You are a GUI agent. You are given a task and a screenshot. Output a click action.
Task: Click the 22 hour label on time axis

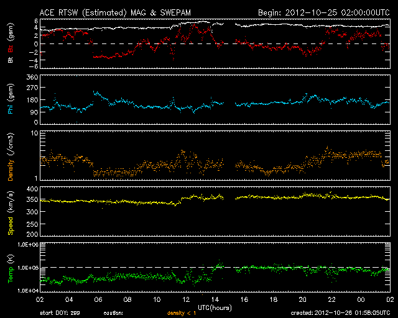[331, 299]
